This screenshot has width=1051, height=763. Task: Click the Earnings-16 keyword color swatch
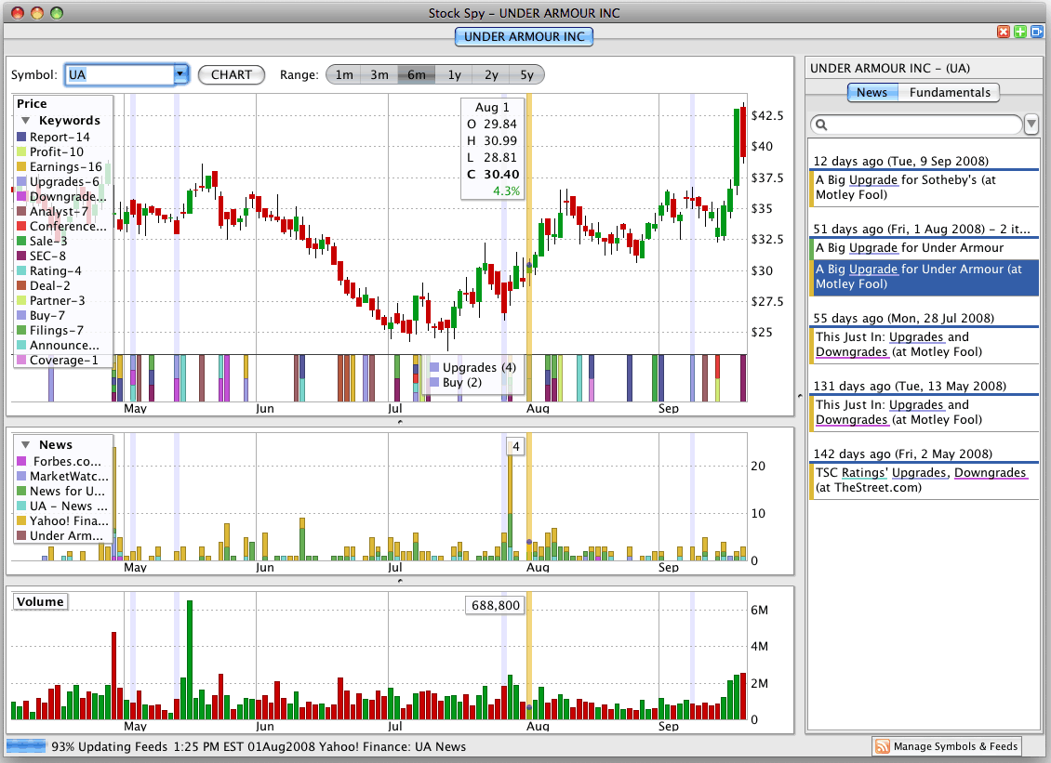[21, 166]
